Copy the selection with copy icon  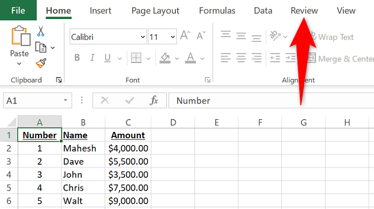(x=41, y=47)
